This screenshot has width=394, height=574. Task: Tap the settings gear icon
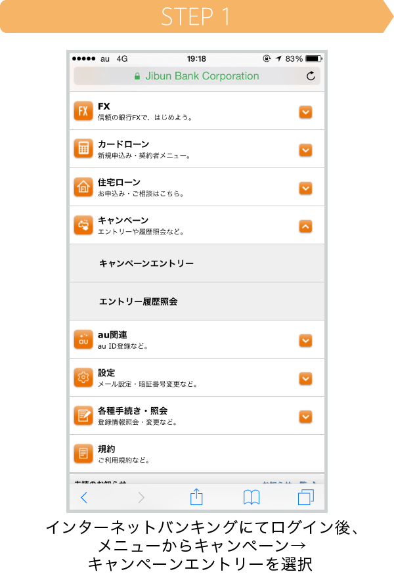(83, 378)
